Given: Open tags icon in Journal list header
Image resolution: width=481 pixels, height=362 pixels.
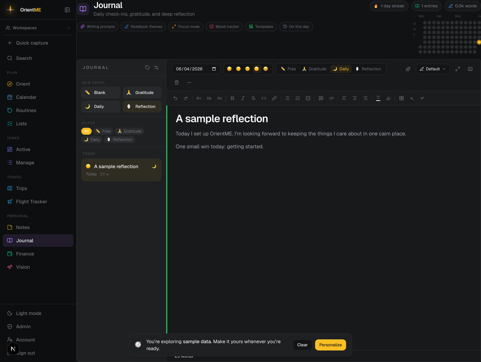Looking at the screenshot, I should coord(147,68).
